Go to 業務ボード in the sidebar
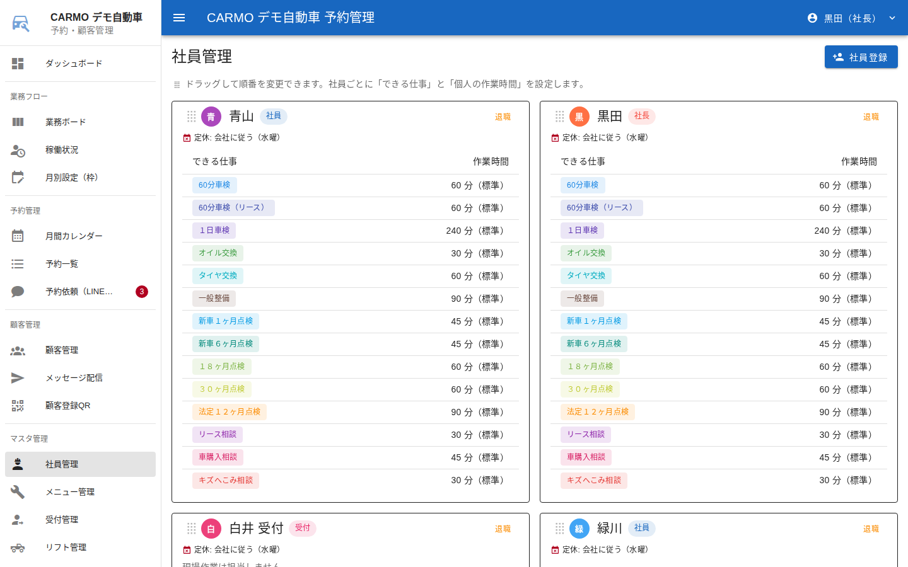This screenshot has width=908, height=567. 80,122
